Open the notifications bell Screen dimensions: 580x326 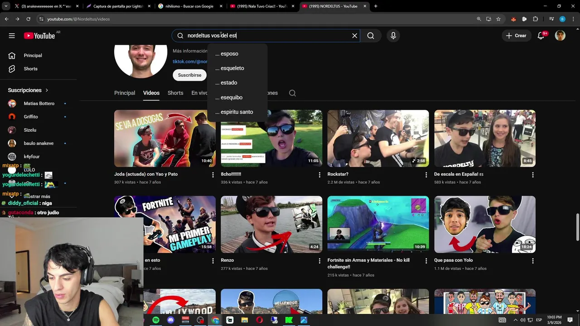click(x=541, y=36)
